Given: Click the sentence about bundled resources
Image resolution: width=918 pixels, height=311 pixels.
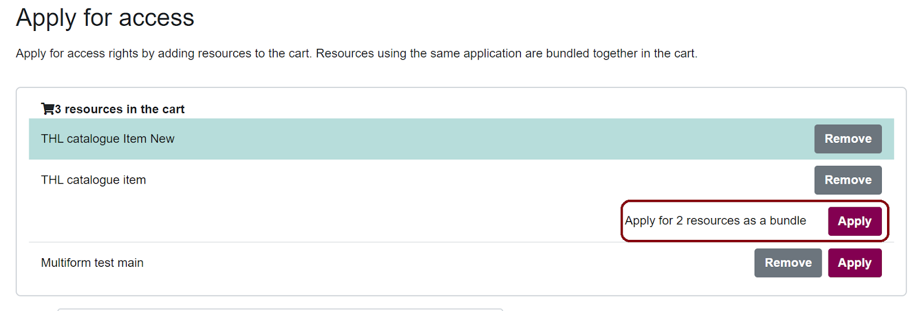Looking at the screenshot, I should [506, 53].
